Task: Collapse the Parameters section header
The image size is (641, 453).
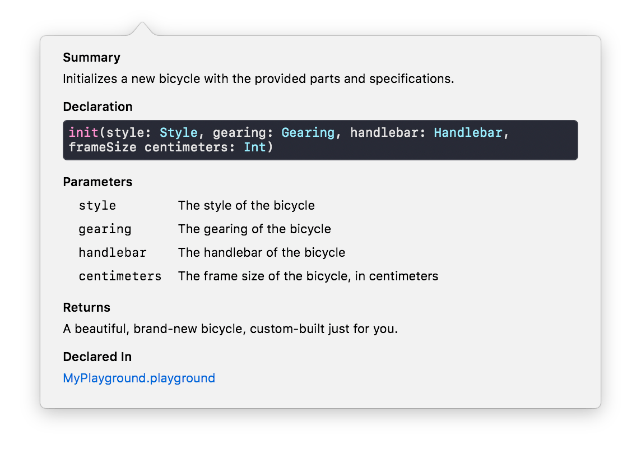Action: pyautogui.click(x=97, y=182)
